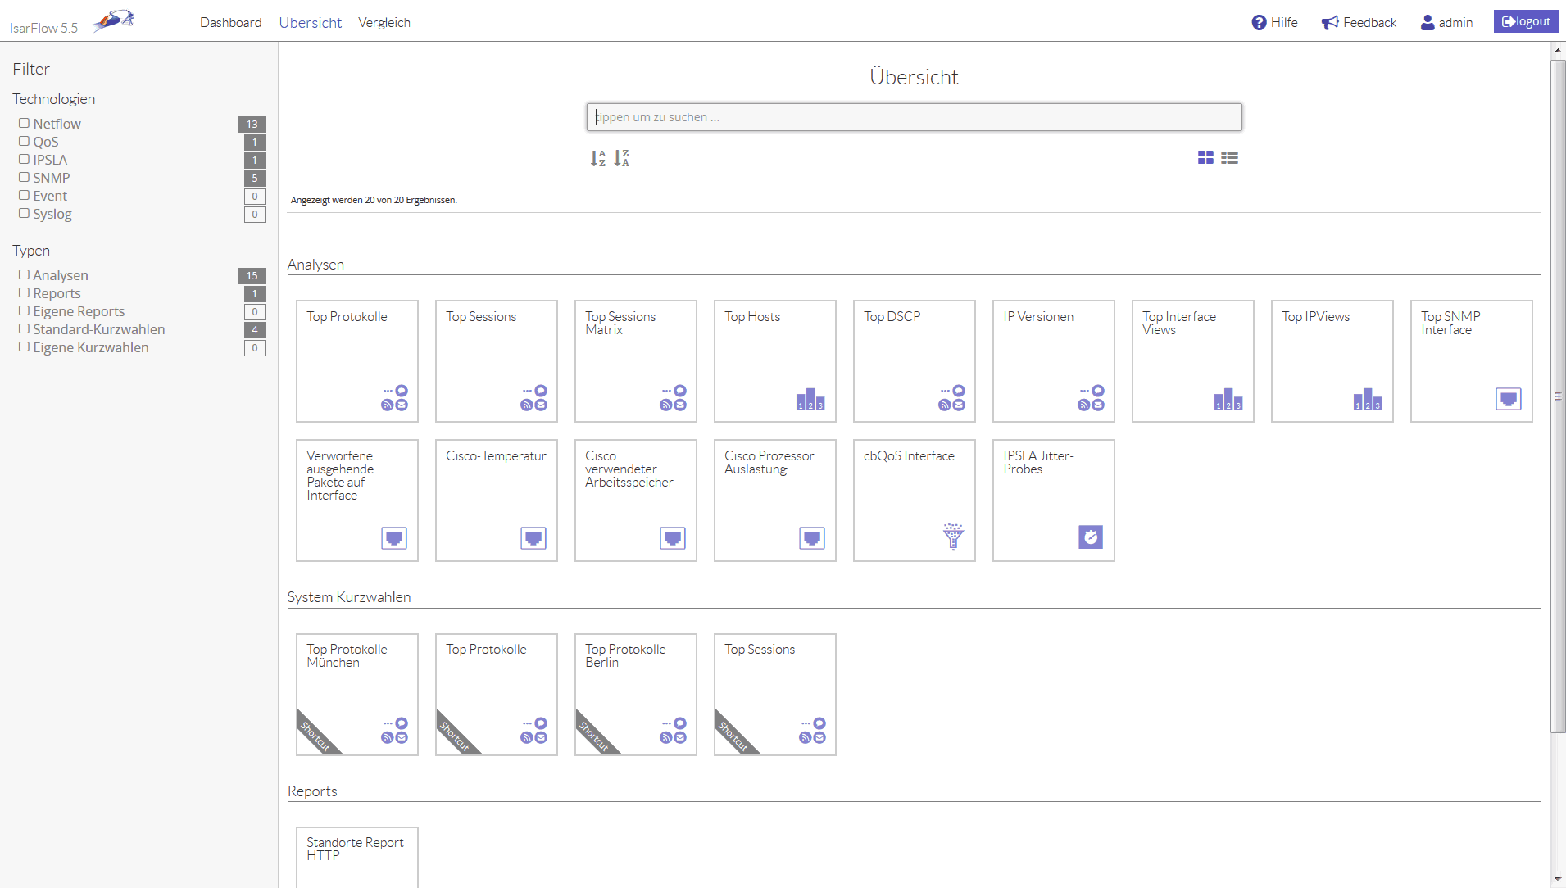The height and width of the screenshot is (888, 1566).
Task: Open the Hilfe help link
Action: [x=1276, y=22]
